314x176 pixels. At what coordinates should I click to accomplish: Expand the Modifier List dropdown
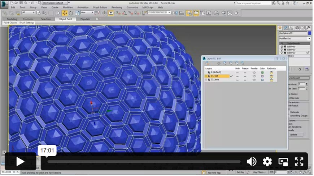pos(309,38)
